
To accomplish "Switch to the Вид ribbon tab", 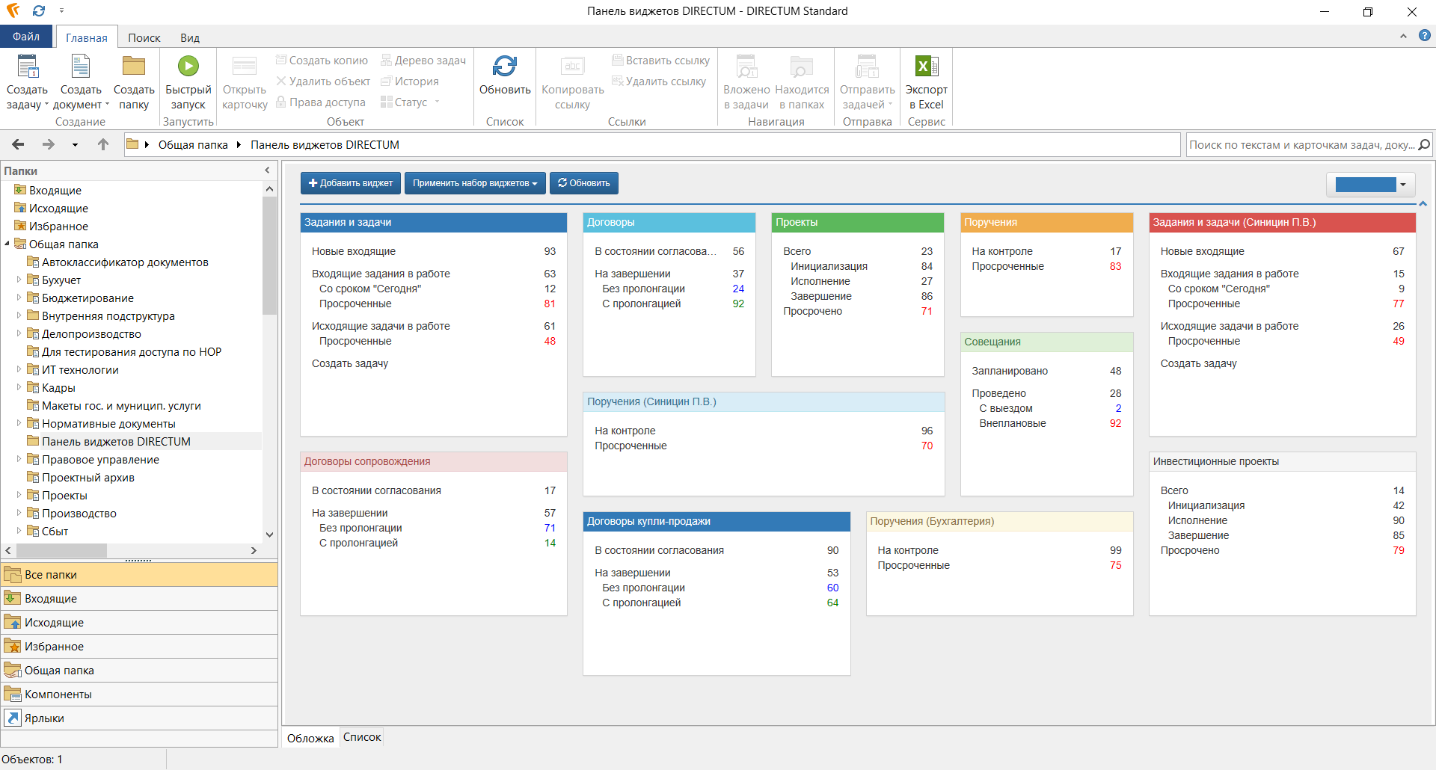I will click(x=190, y=37).
